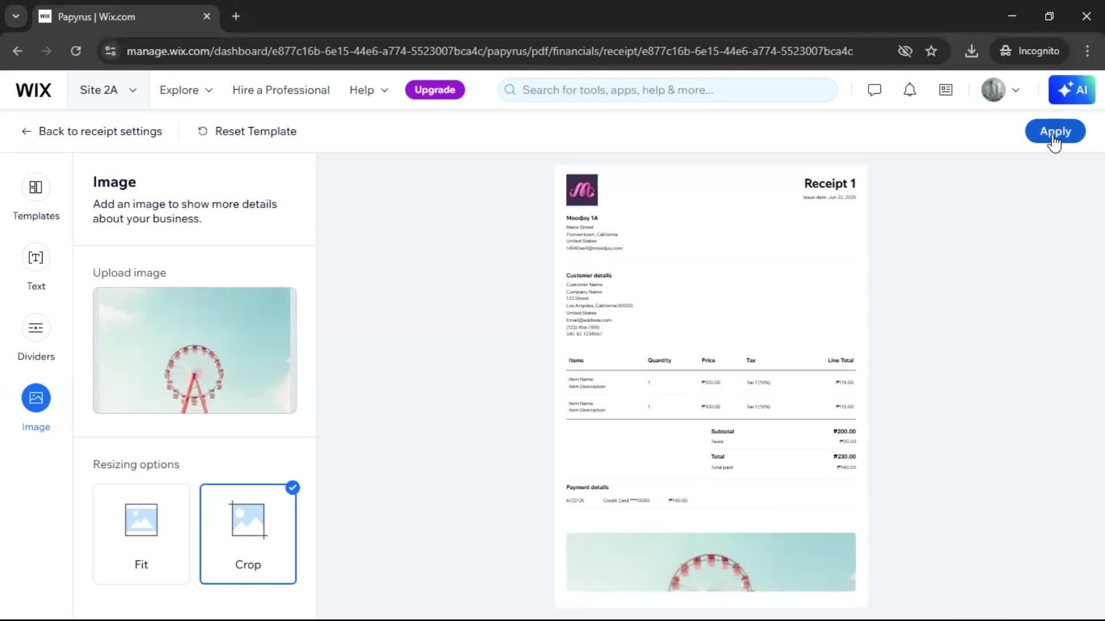Image resolution: width=1105 pixels, height=621 pixels.
Task: Click the Incognito indicator
Action: (1030, 51)
